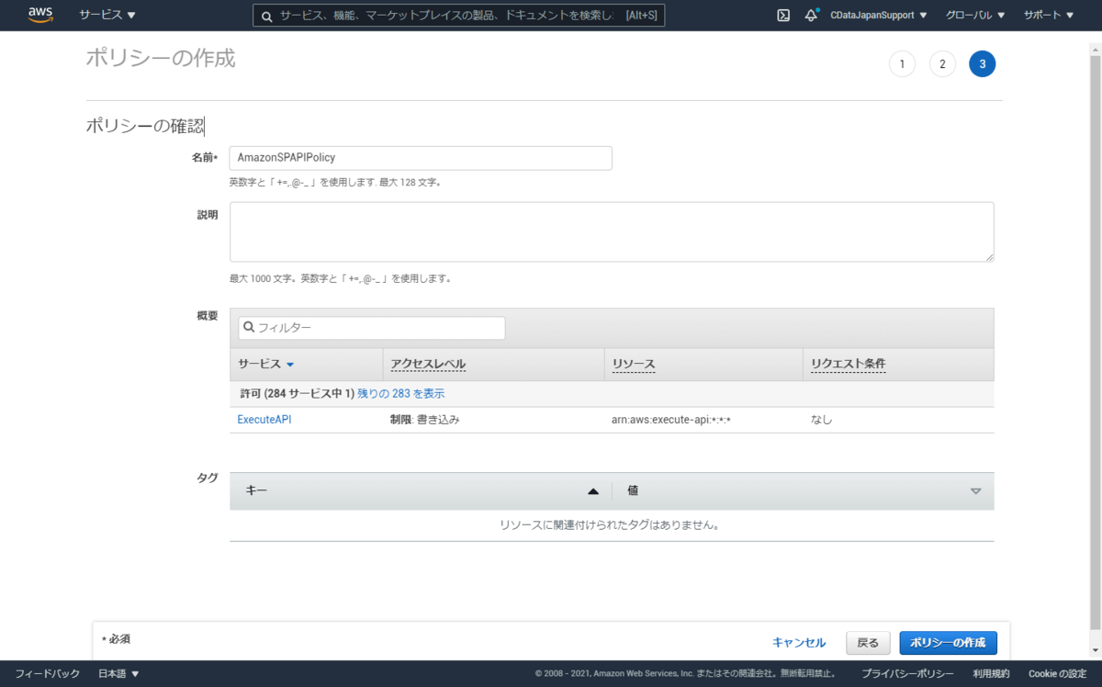Open the グローバル region dropdown
The height and width of the screenshot is (687, 1102).
click(x=975, y=16)
